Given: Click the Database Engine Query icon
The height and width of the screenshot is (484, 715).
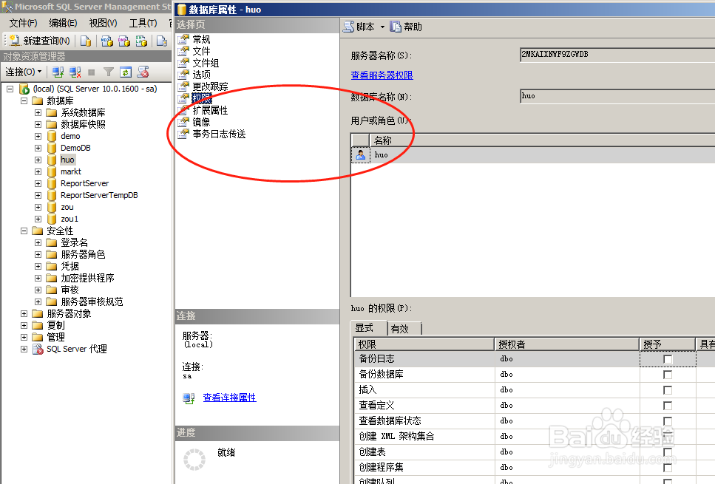Looking at the screenshot, I should click(85, 41).
